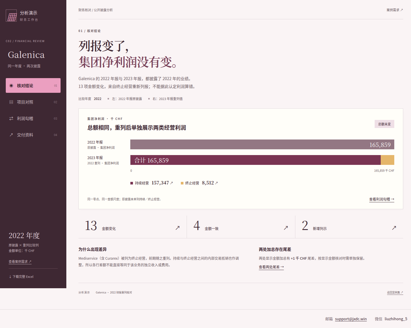Click the 财务核对 / 公开披露分析 breadcrumb
This screenshot has height=328, width=411.
click(95, 10)
